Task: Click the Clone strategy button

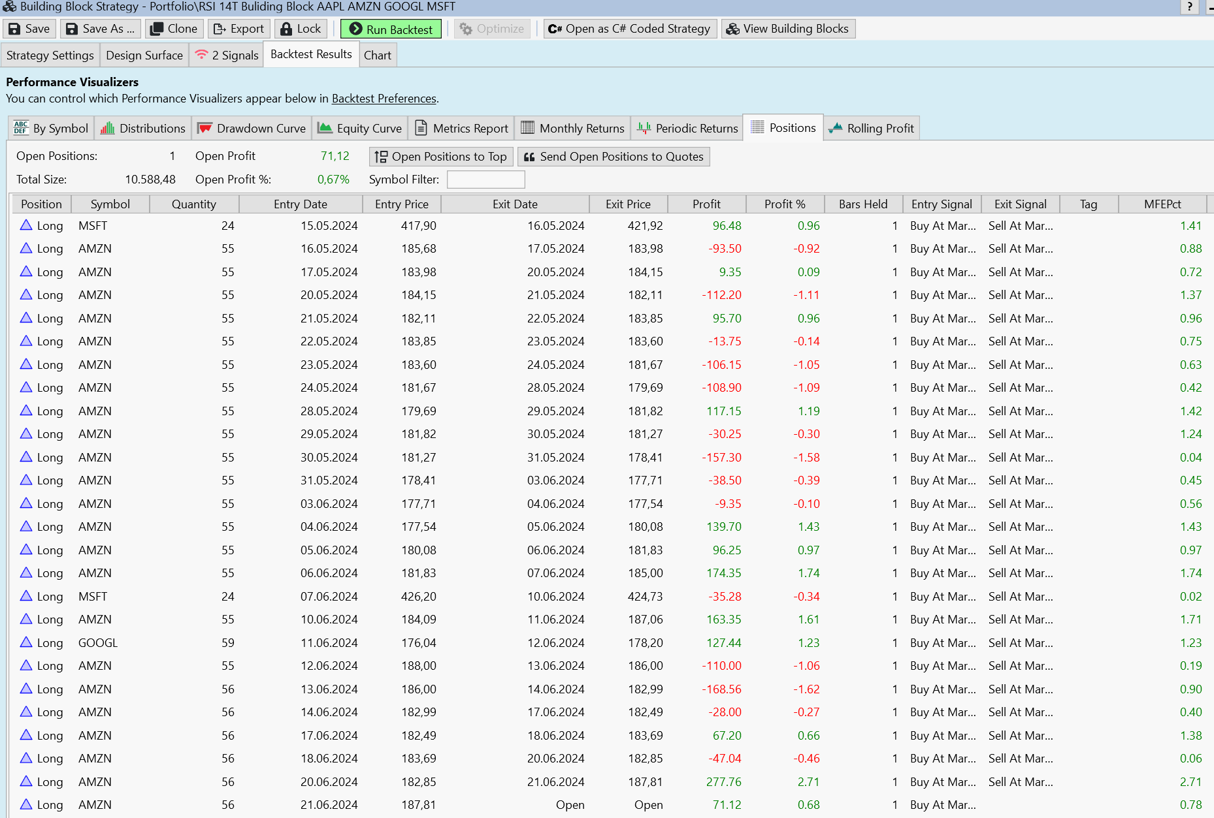Action: (174, 29)
